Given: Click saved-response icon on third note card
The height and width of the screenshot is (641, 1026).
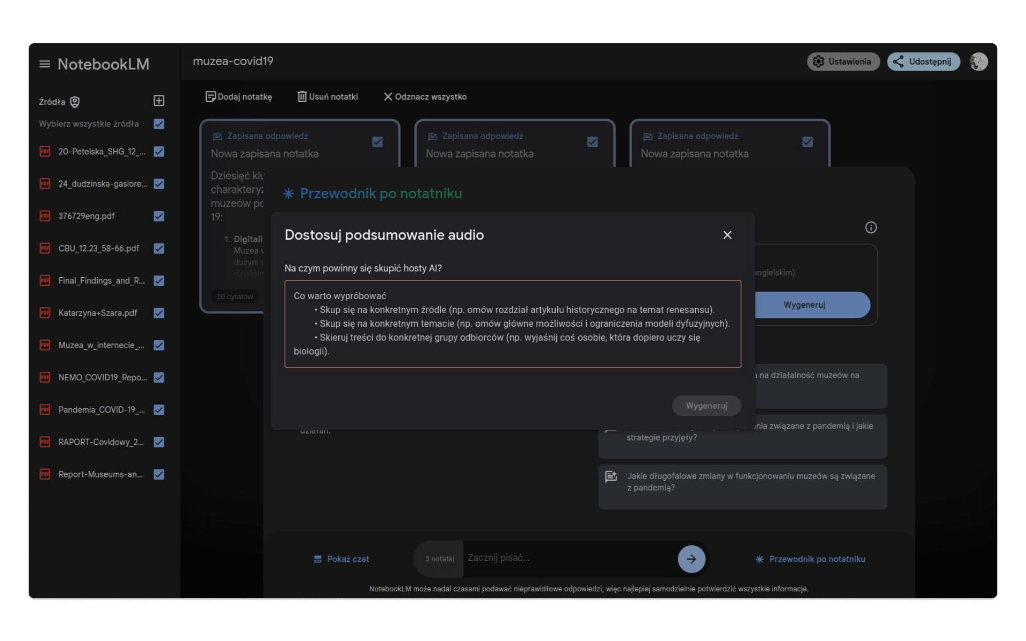Looking at the screenshot, I should pyautogui.click(x=648, y=136).
